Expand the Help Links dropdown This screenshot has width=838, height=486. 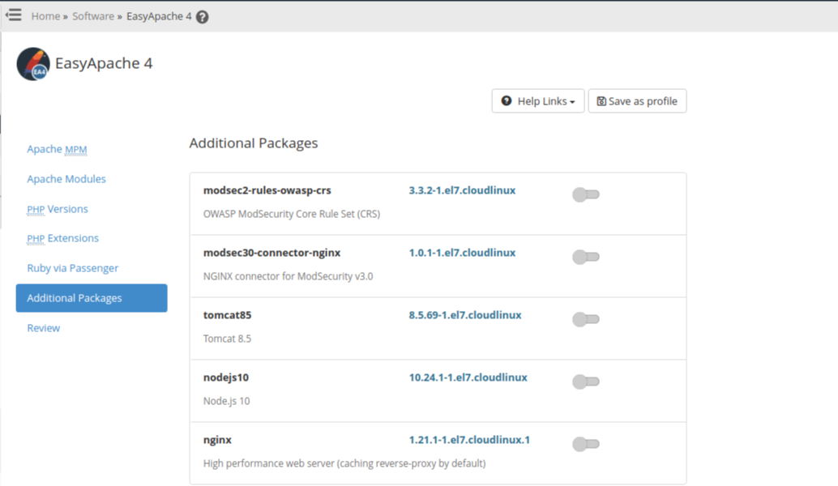pos(537,101)
